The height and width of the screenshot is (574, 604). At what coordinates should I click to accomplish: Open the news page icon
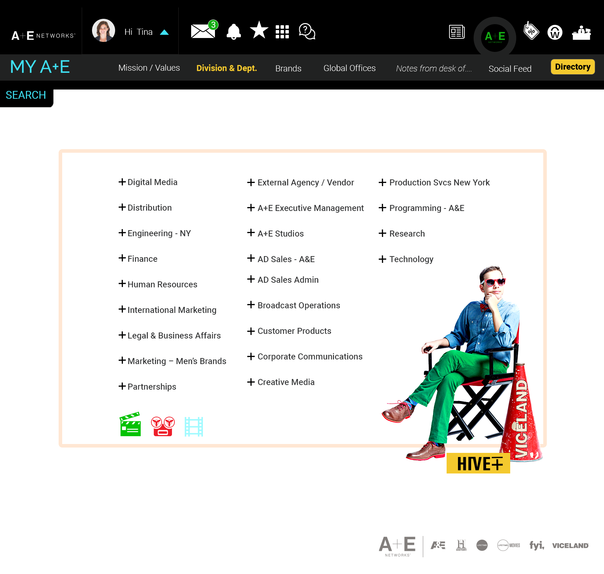[x=457, y=32]
